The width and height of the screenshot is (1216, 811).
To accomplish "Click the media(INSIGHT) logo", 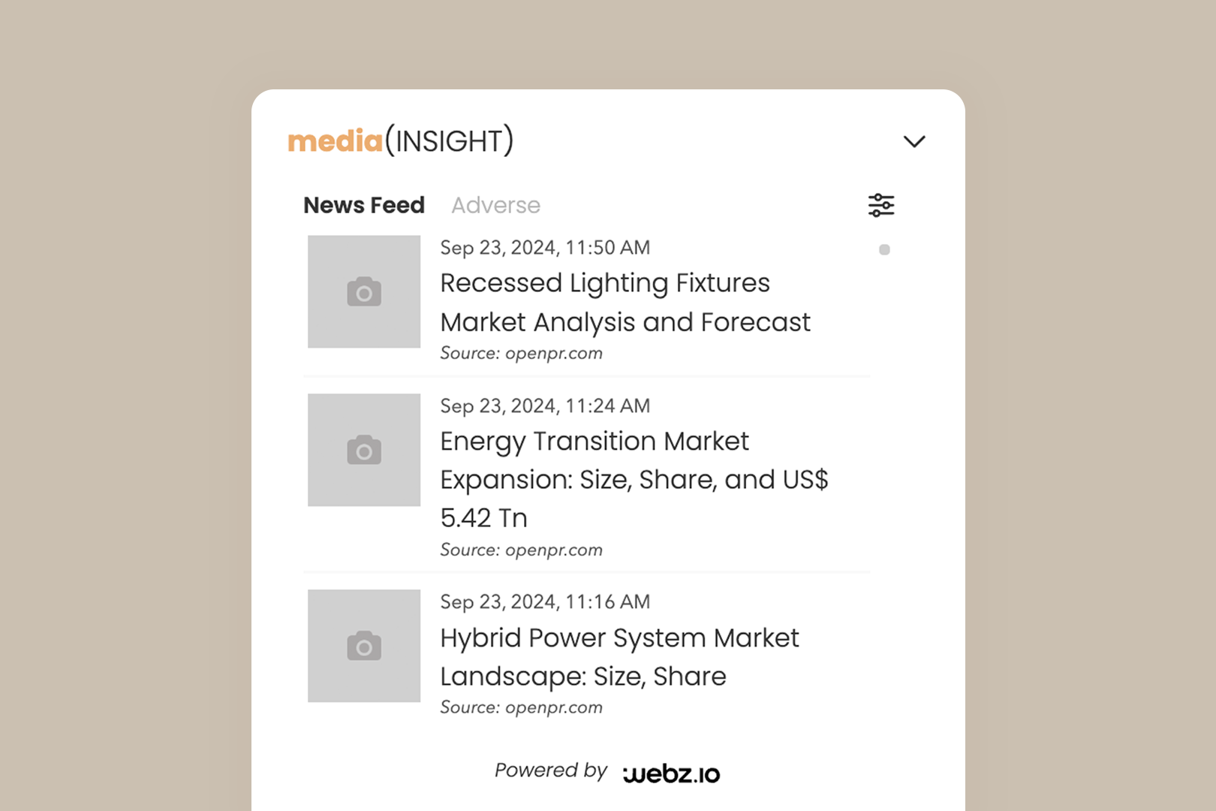I will point(401,141).
